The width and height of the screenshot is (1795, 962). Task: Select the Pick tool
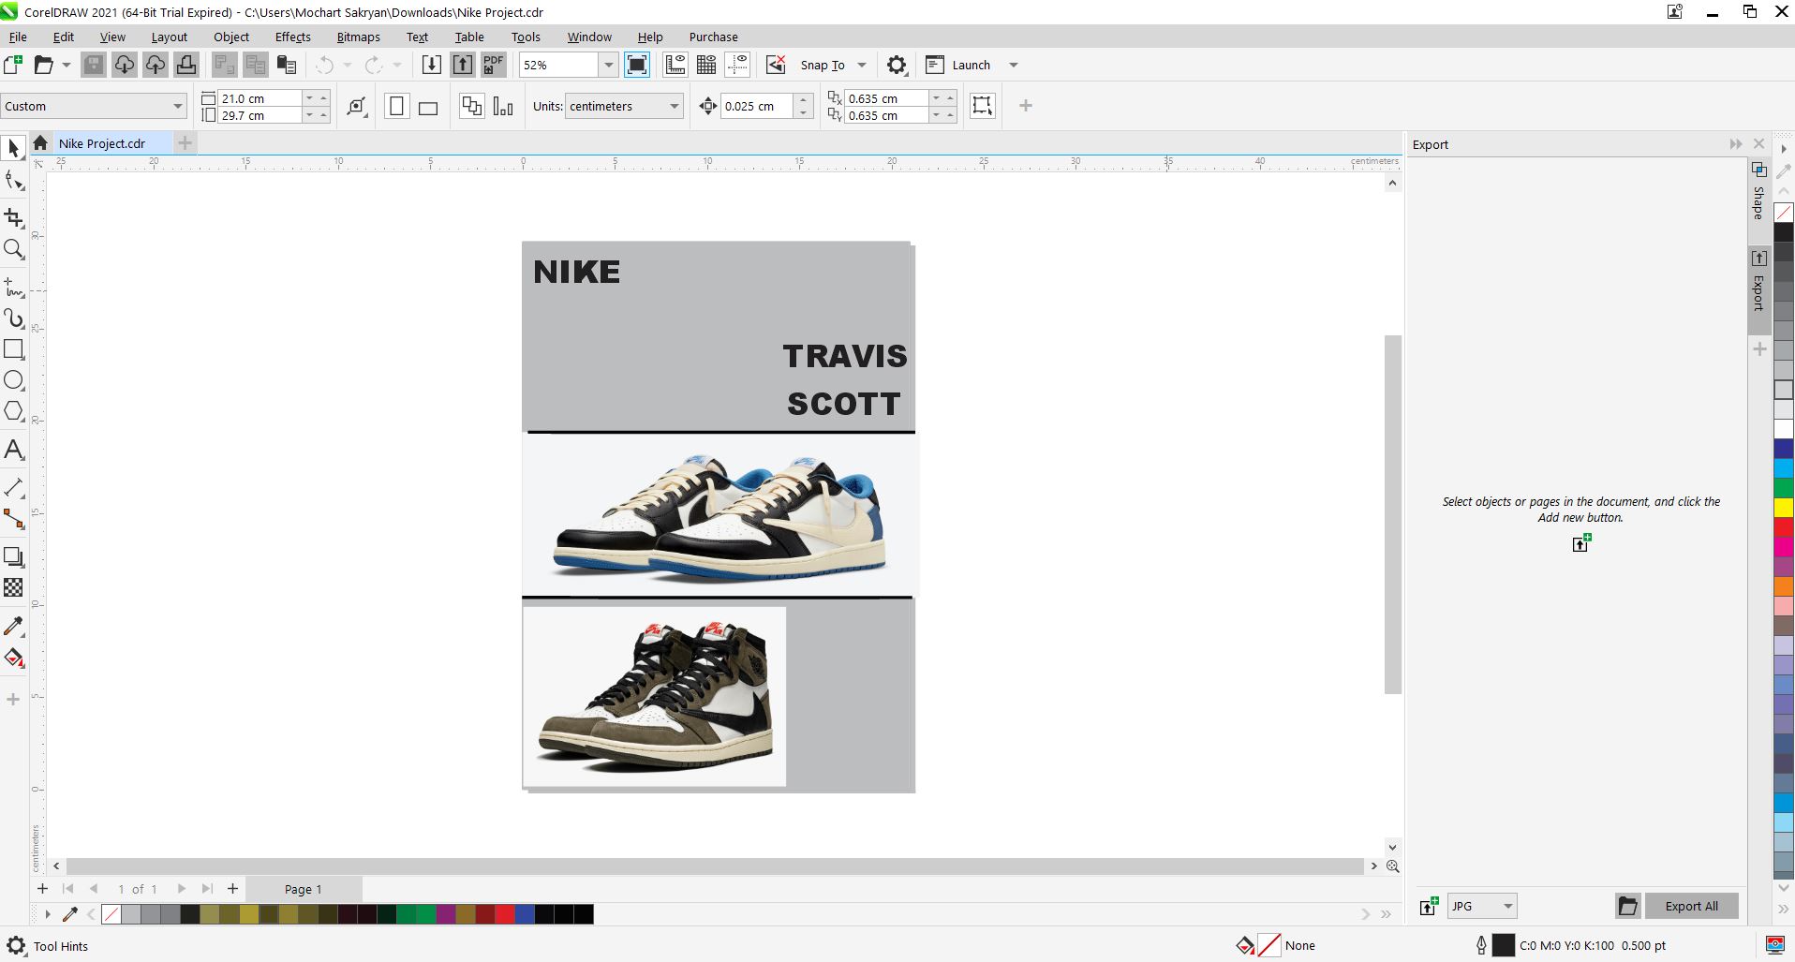pos(13,148)
